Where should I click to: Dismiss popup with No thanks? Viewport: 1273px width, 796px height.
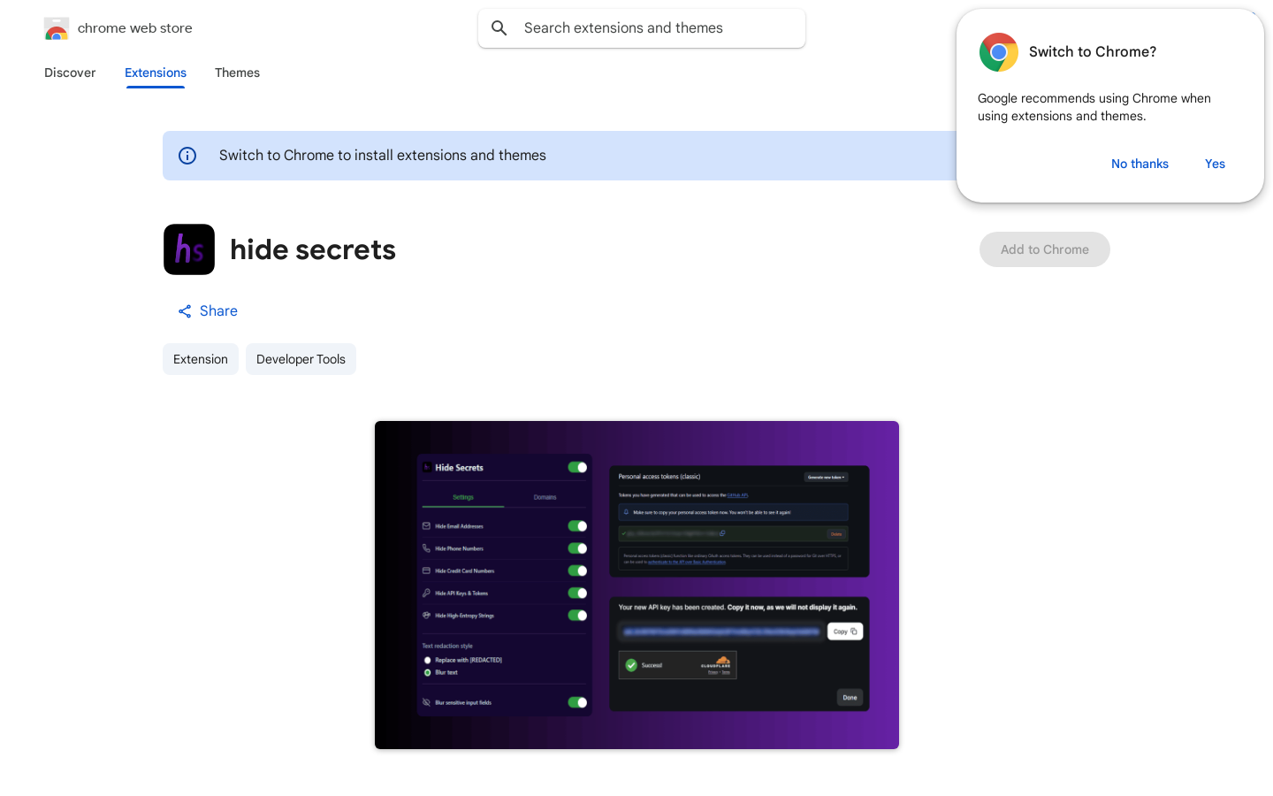coord(1140,164)
